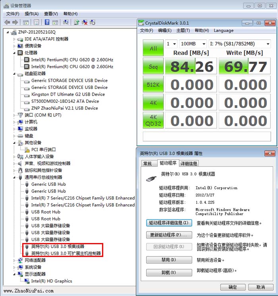Image resolution: width=278 pixels, height=296 pixels.
Task: Click the Seq write result 69.77
Action: coord(245,66)
